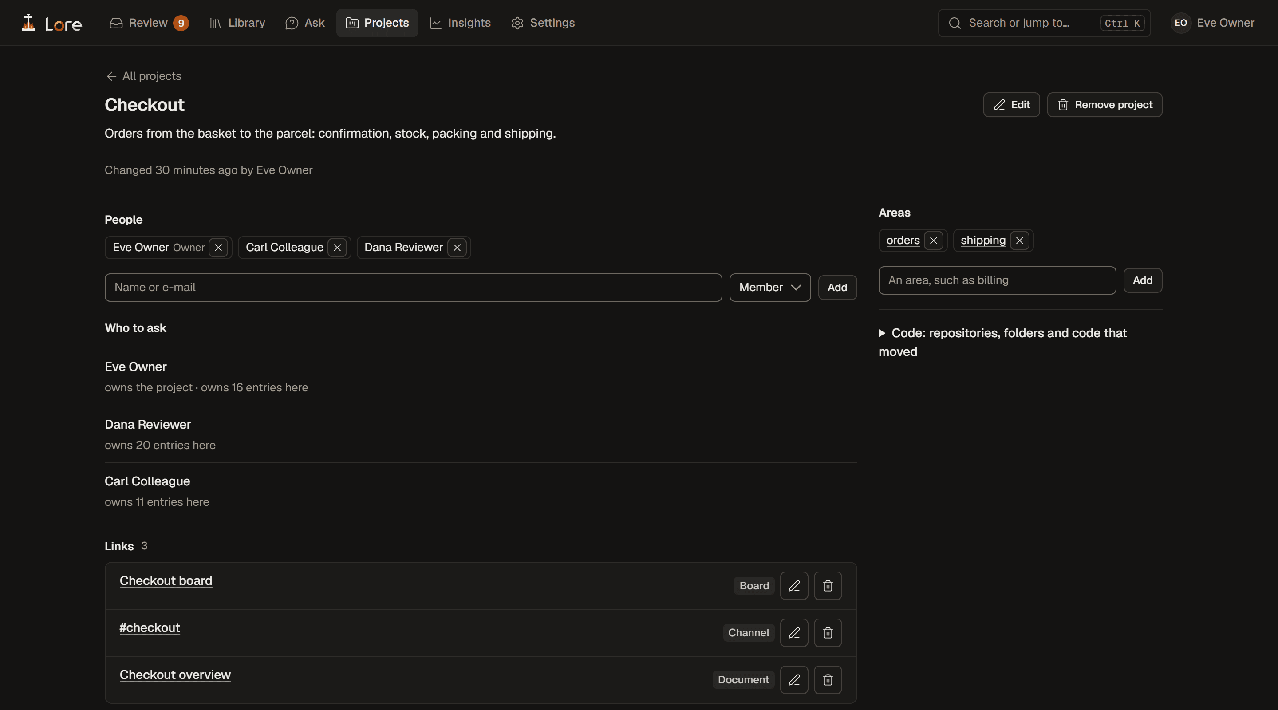Edit the Checkout overview link
This screenshot has height=710, width=1278.
tap(794, 680)
